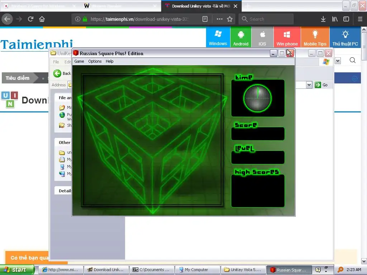The image size is (367, 275).
Task: Click the website search magnifier icon
Action: pyautogui.click(x=353, y=61)
